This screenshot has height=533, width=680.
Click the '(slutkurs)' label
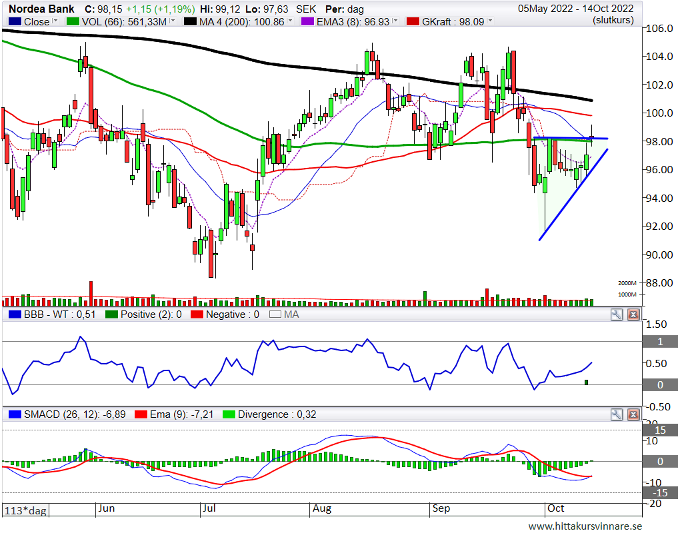613,20
